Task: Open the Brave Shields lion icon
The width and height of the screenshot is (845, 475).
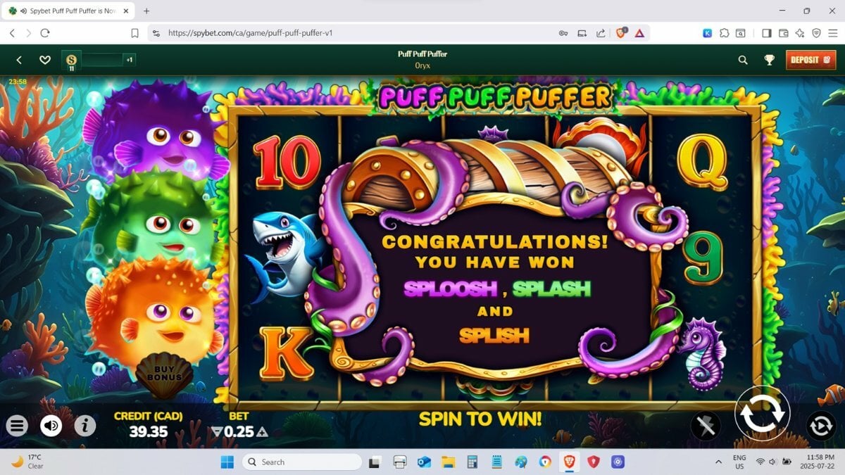Action: [x=621, y=32]
